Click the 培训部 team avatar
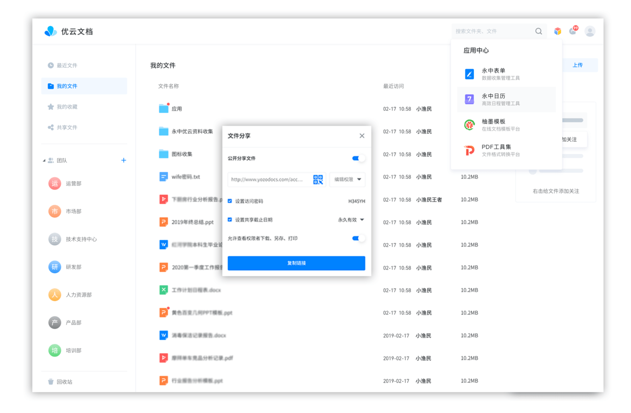 (x=54, y=350)
